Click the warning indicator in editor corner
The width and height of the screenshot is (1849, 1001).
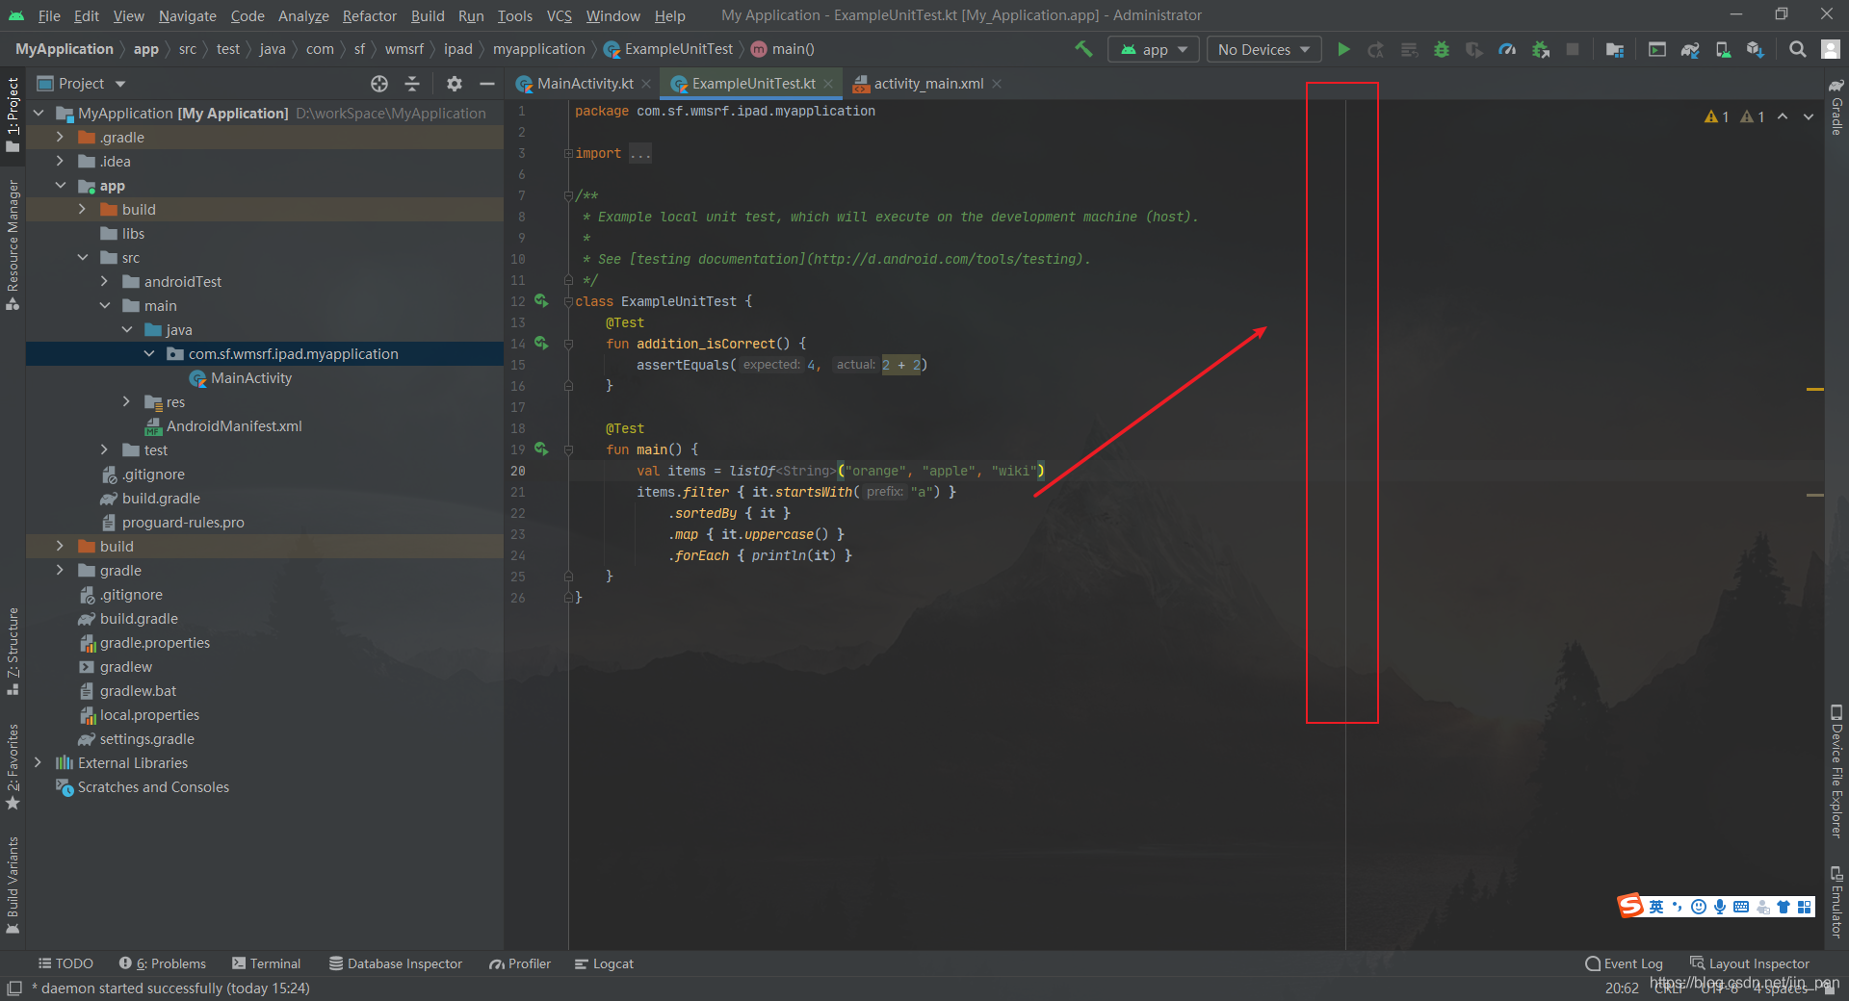(x=1717, y=116)
